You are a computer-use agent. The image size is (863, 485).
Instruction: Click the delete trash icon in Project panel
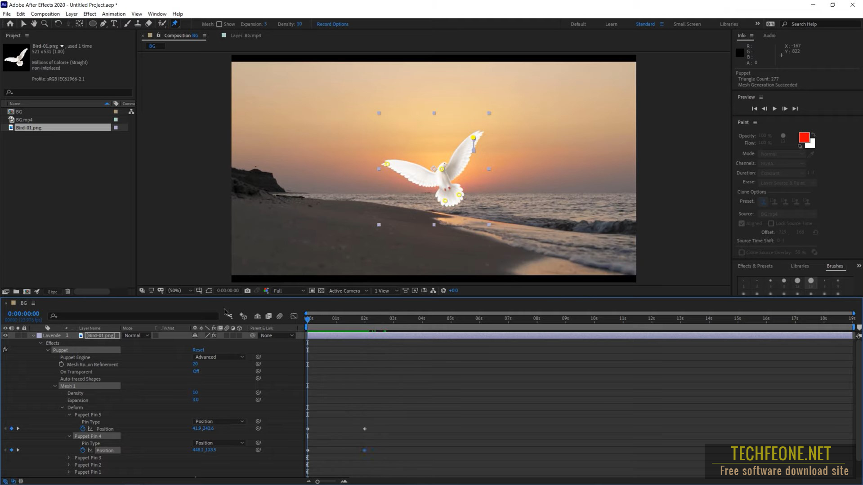[x=67, y=292]
